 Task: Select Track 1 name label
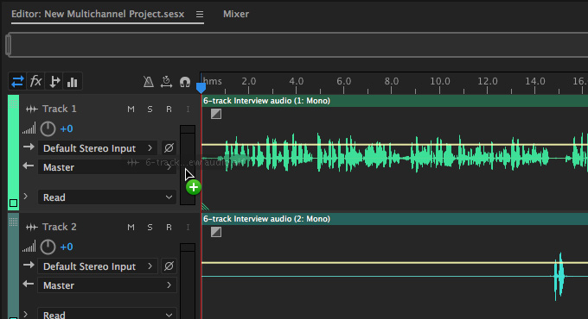tap(60, 109)
